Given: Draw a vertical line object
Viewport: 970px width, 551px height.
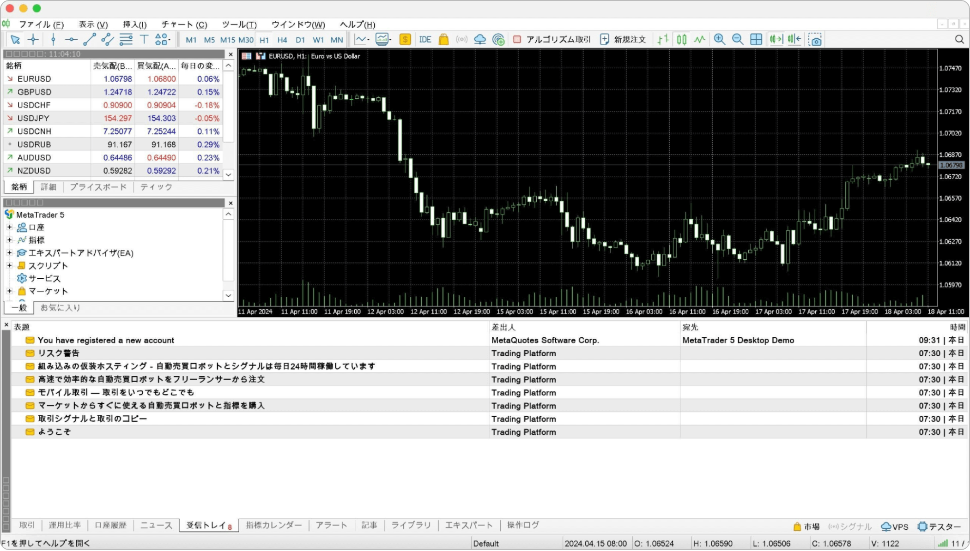Looking at the screenshot, I should (x=53, y=40).
